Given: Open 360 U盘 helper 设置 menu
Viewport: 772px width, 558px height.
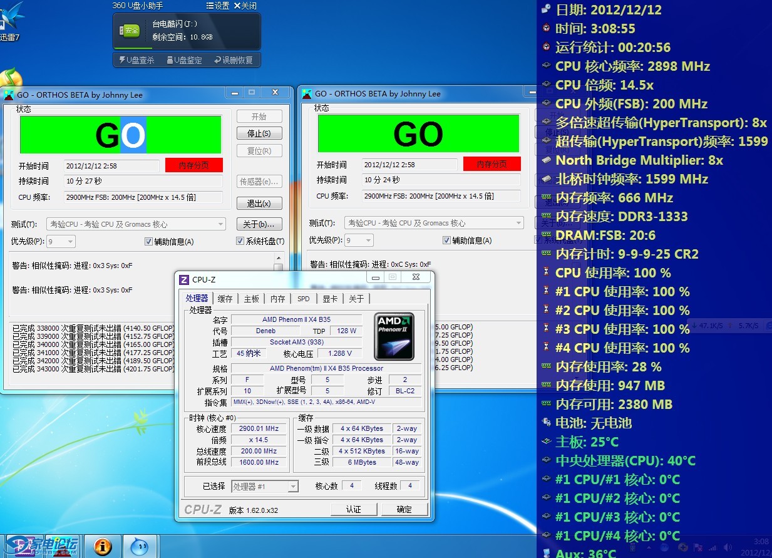Looking at the screenshot, I should click(217, 6).
